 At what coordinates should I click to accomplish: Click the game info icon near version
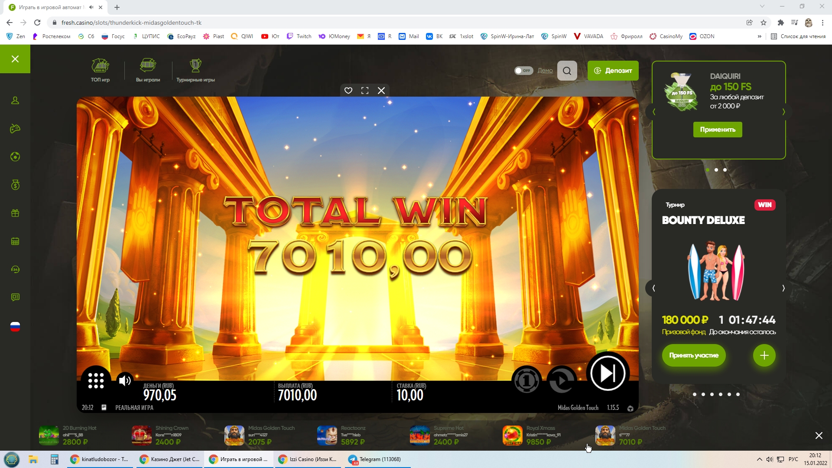click(x=630, y=408)
